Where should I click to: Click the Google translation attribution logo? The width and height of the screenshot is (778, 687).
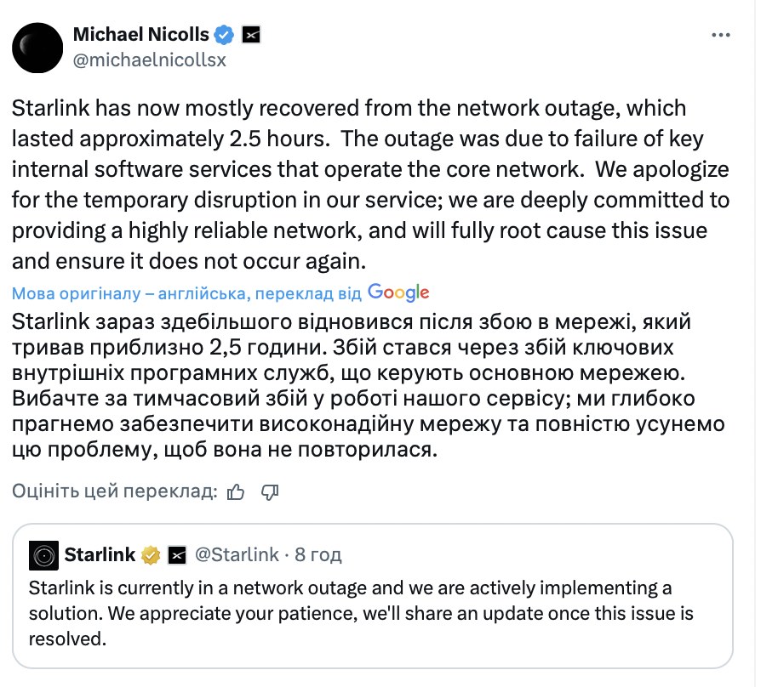(x=398, y=293)
